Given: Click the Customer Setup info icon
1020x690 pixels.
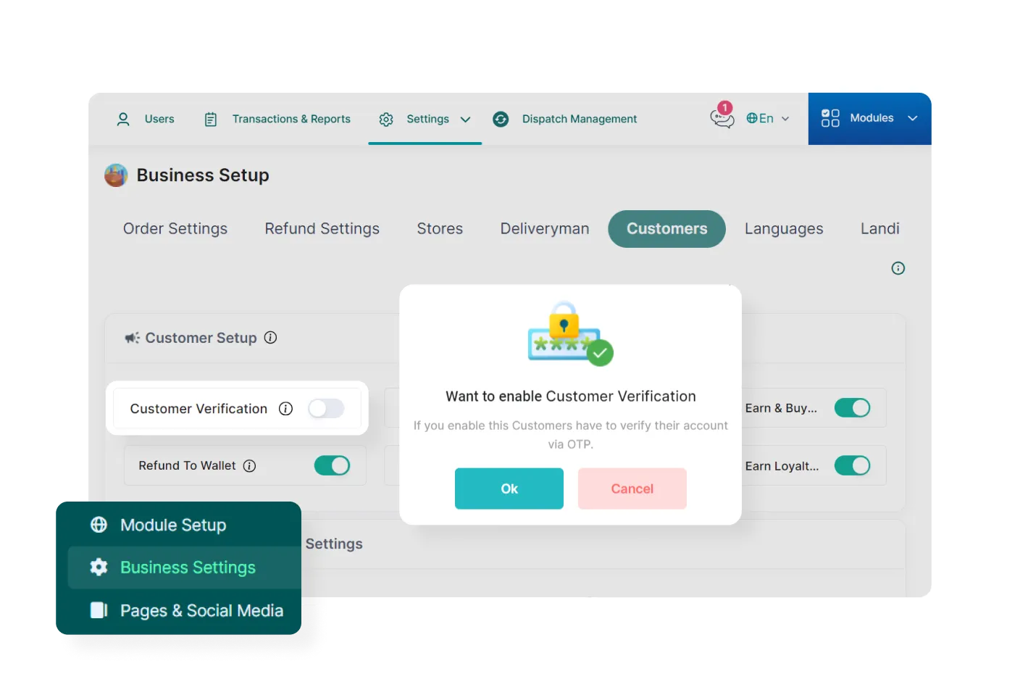Looking at the screenshot, I should click(x=270, y=338).
